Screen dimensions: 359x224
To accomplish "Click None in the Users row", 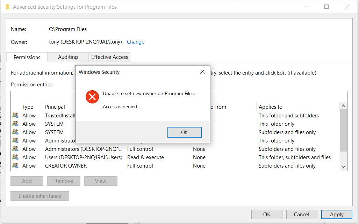I will point(199,157).
